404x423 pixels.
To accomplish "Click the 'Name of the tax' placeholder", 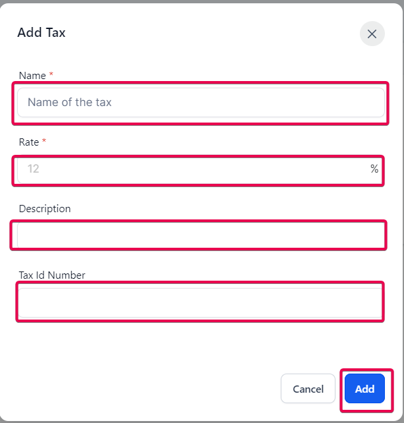I will tap(69, 103).
